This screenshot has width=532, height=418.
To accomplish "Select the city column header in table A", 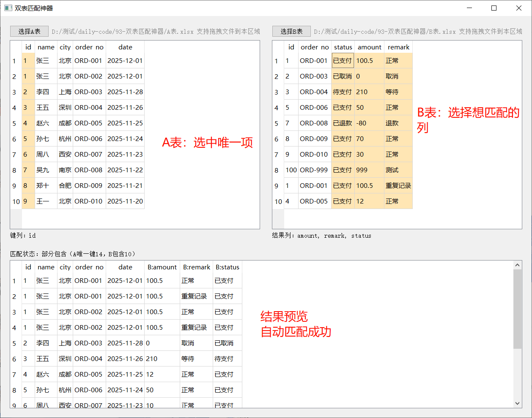I will [65, 47].
